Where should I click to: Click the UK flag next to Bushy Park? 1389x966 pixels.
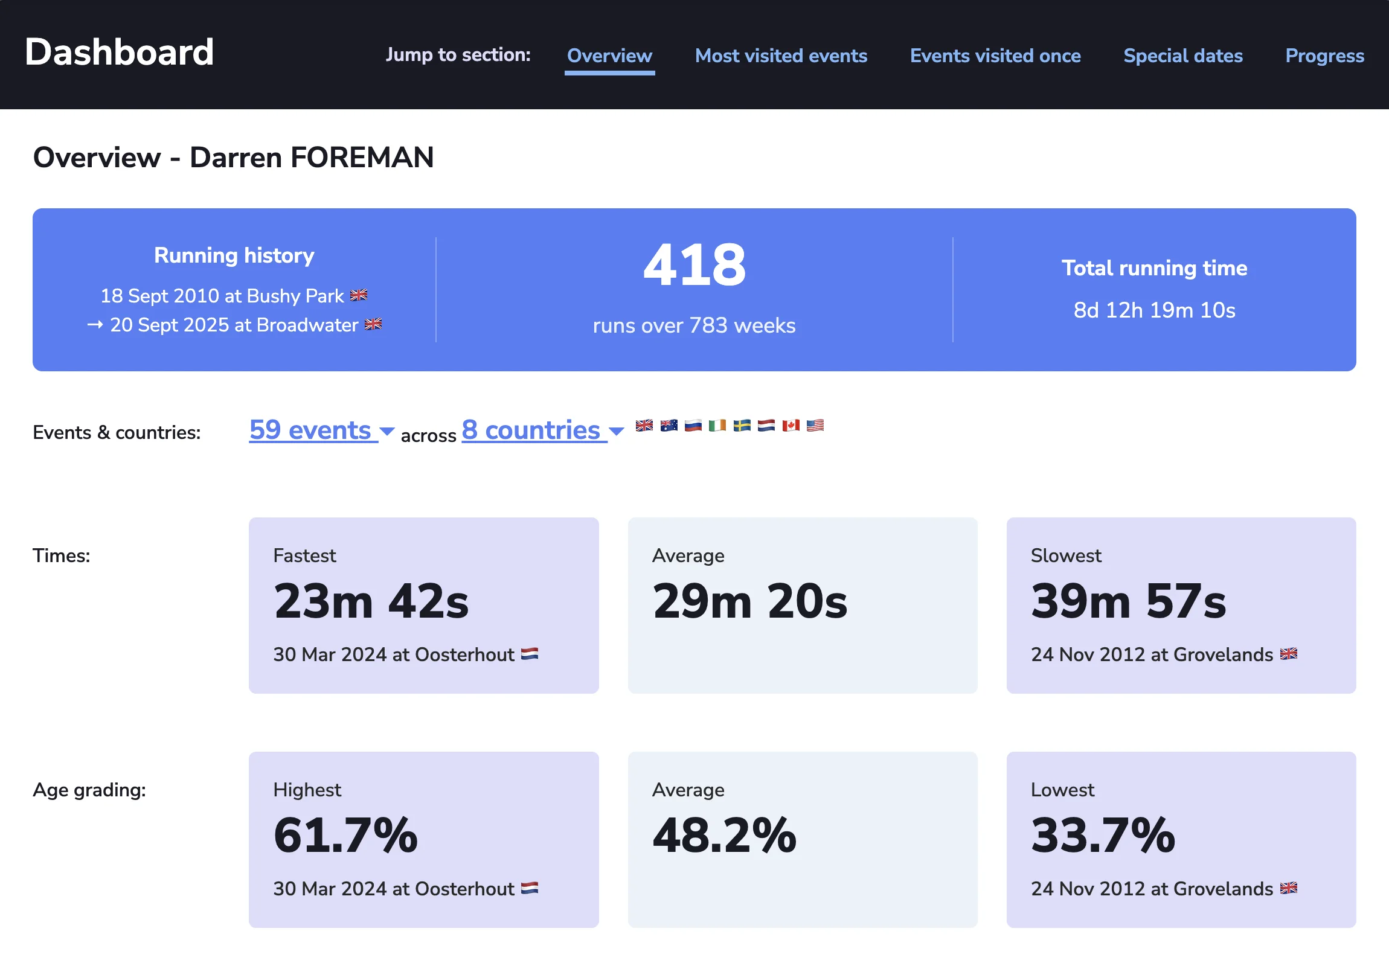(x=360, y=296)
